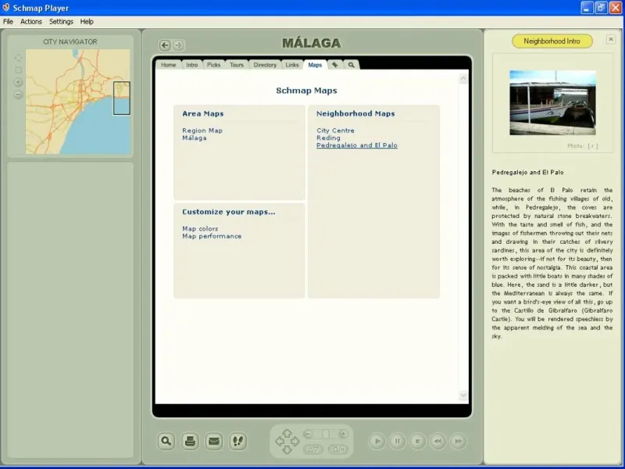The height and width of the screenshot is (469, 625).
Task: Start tour playback with Play button
Action: [x=377, y=441]
